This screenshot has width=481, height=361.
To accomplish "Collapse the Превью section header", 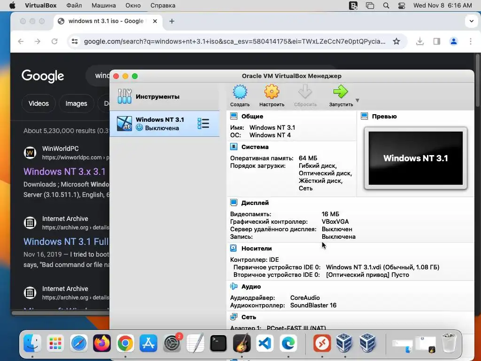I will click(384, 117).
